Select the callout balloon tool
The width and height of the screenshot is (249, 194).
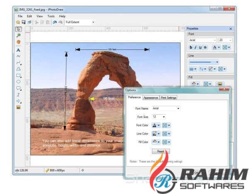pos(19,88)
